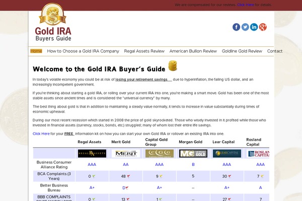Click the Merit Gold logo banner

(126, 153)
